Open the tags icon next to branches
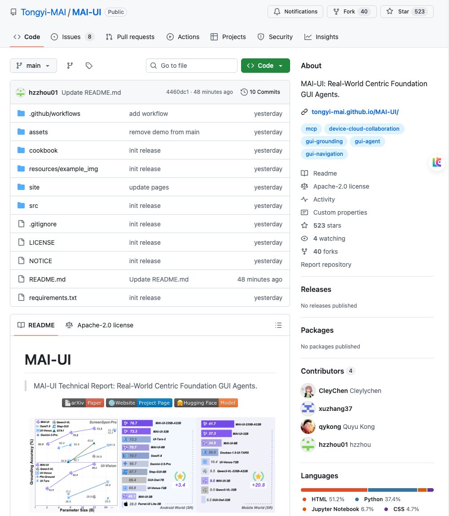Image resolution: width=449 pixels, height=516 pixels. 89,66
